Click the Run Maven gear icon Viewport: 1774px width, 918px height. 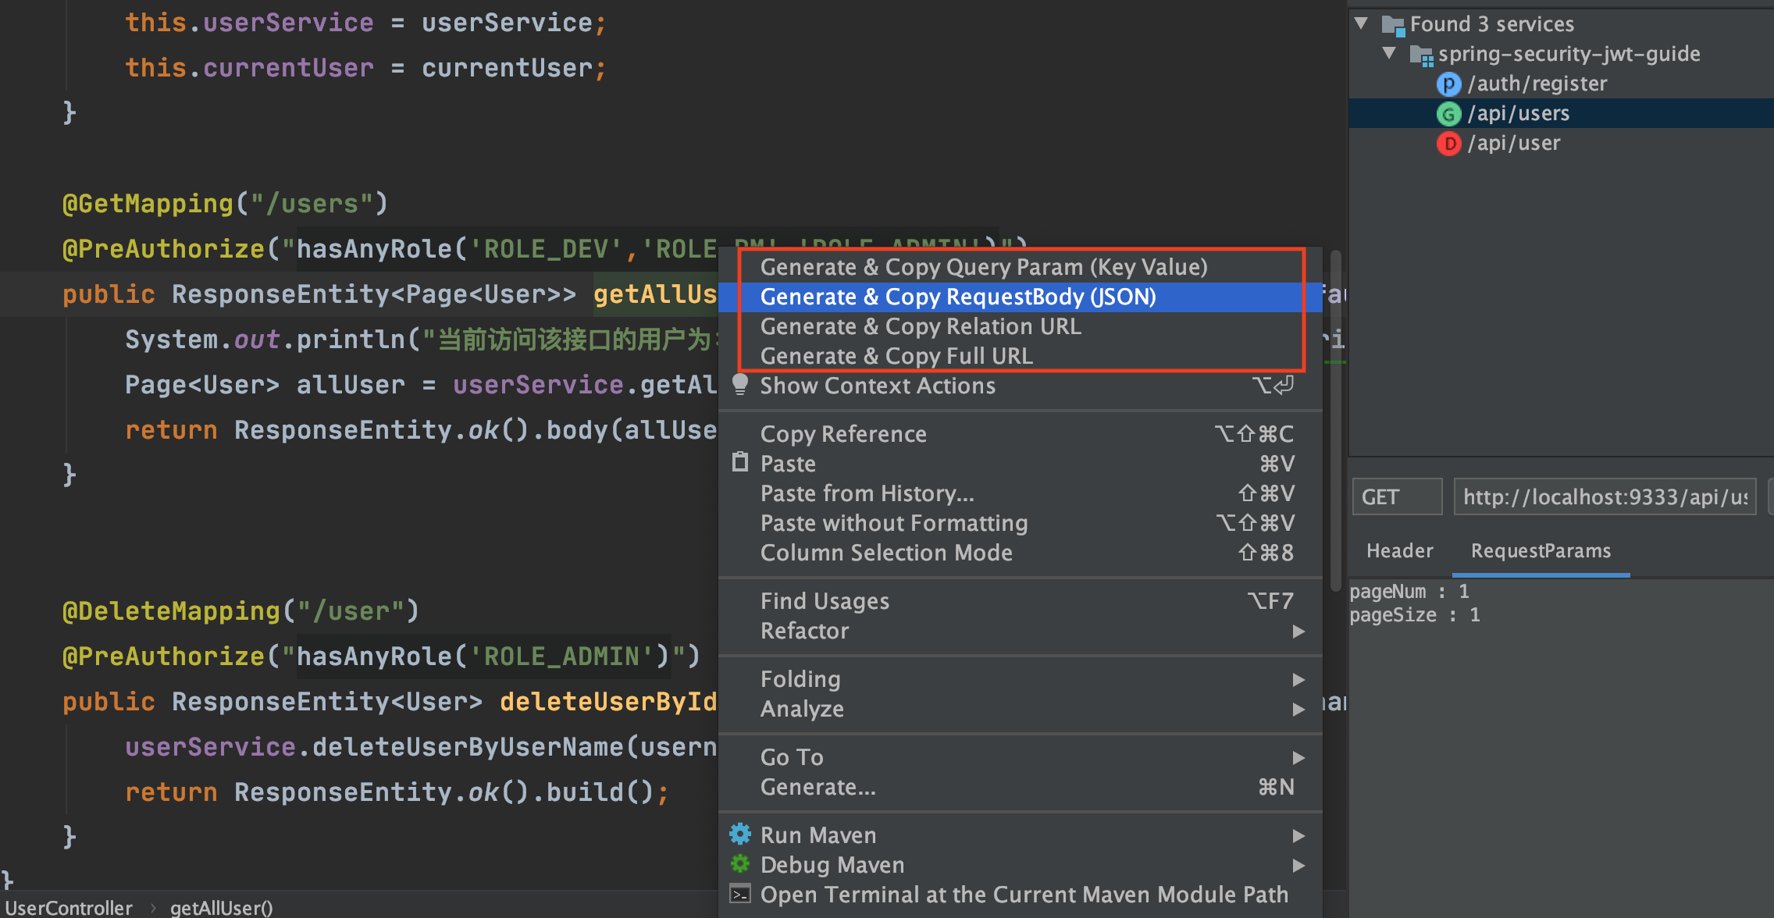(x=740, y=834)
